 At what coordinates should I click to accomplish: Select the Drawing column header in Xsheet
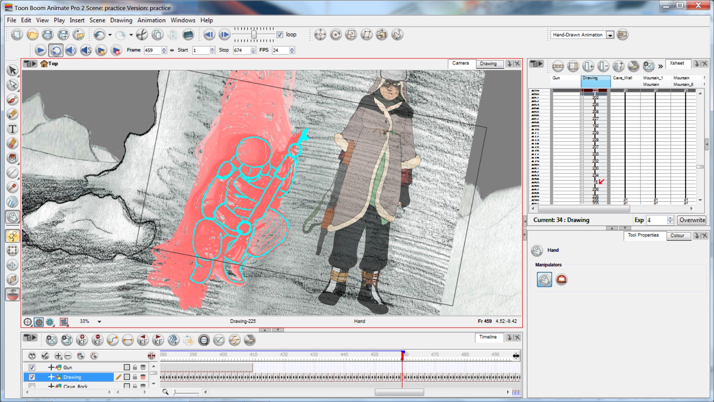pos(596,81)
